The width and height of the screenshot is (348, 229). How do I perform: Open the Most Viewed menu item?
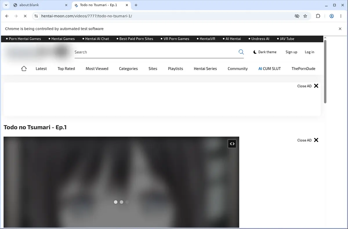tap(97, 69)
